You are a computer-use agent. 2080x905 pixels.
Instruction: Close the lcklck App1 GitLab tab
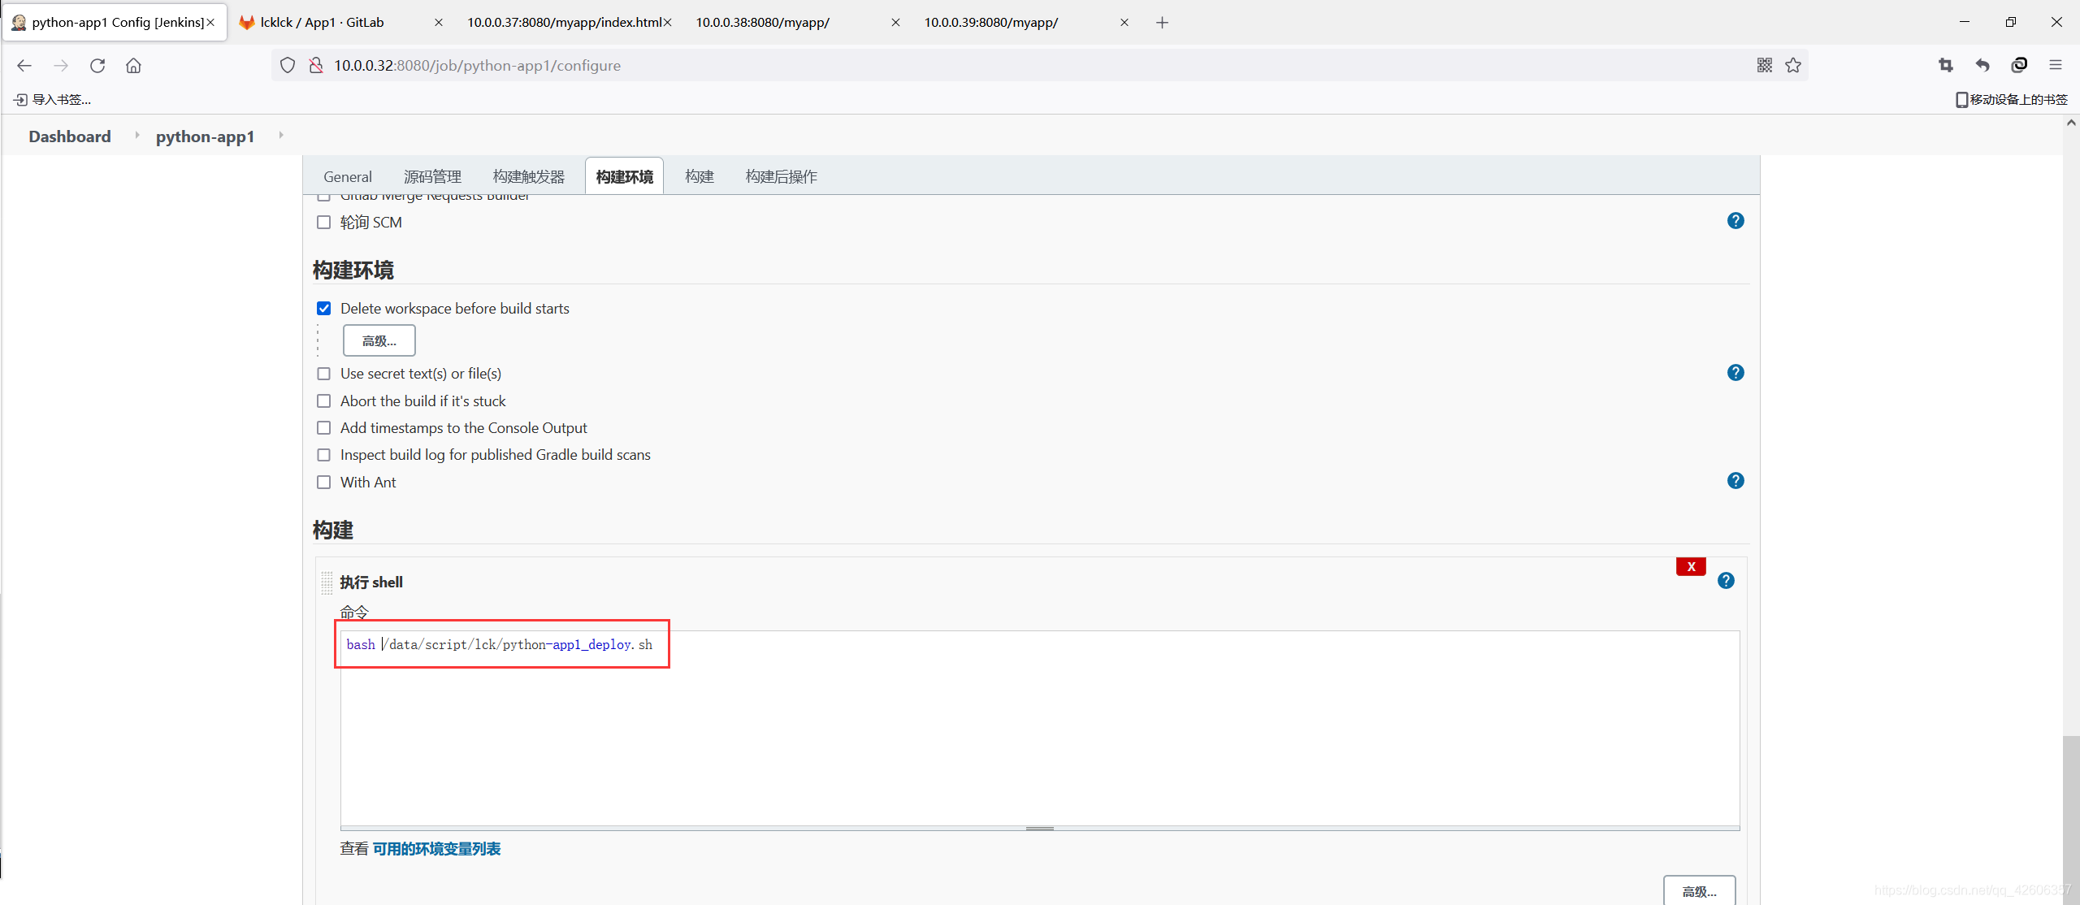point(439,23)
